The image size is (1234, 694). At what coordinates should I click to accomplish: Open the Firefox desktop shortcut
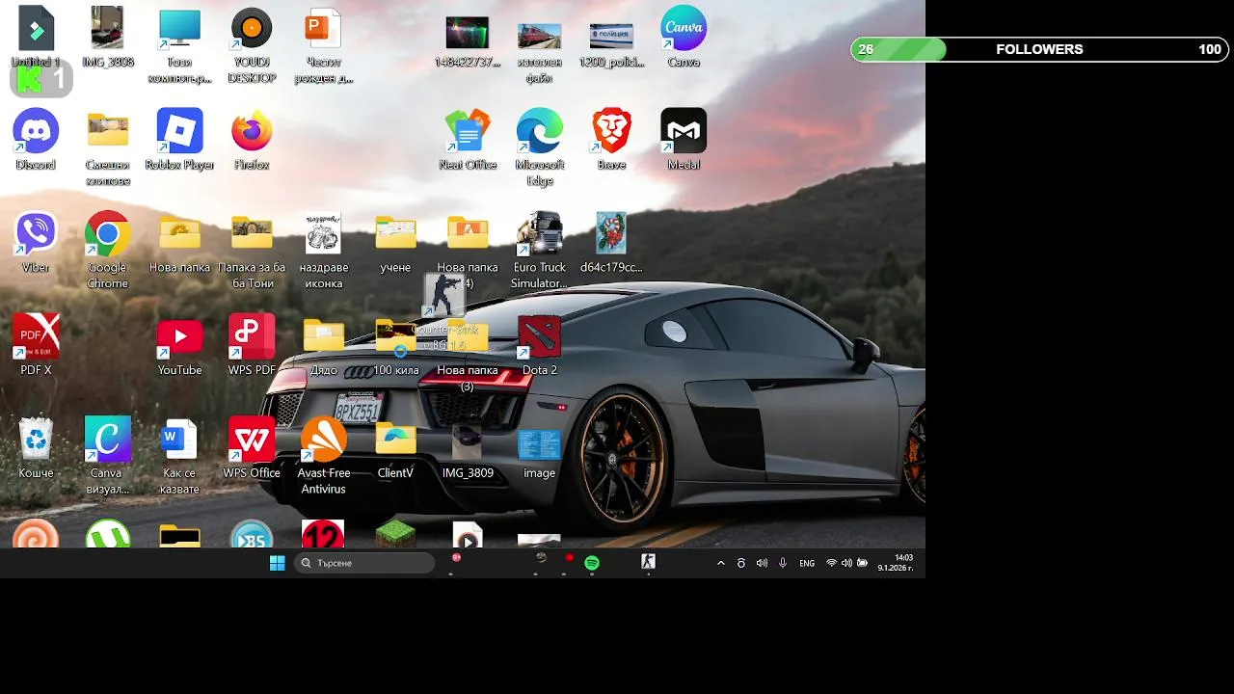252,131
